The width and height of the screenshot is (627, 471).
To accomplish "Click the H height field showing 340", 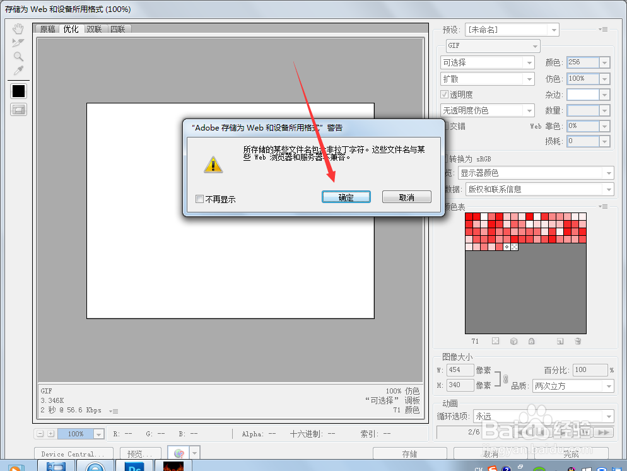I will [x=460, y=385].
